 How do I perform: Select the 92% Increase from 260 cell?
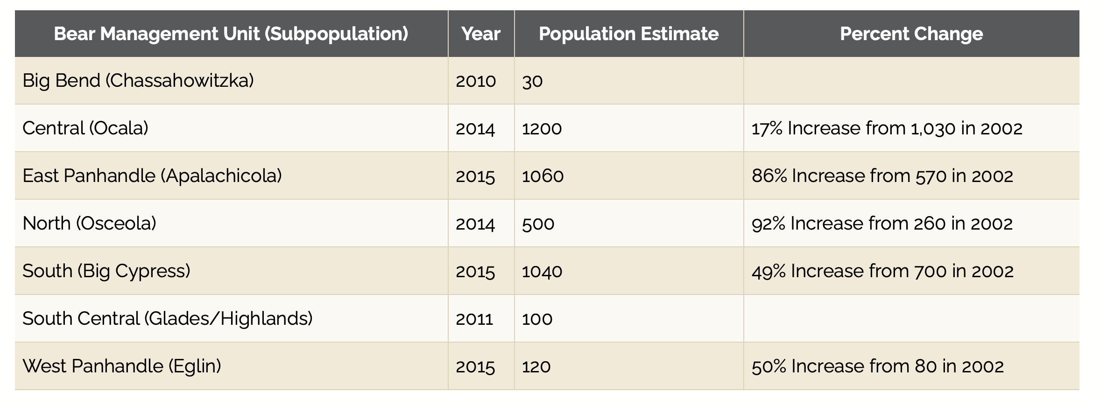pos(882,224)
